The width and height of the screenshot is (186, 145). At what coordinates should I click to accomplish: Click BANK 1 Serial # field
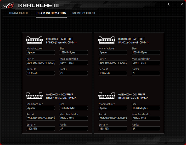click(41, 128)
